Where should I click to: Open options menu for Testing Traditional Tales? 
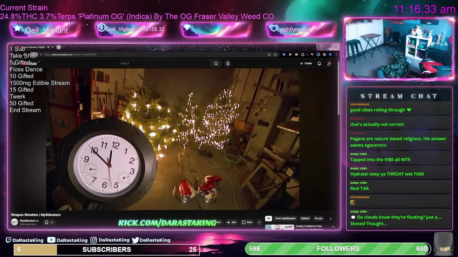333,226
